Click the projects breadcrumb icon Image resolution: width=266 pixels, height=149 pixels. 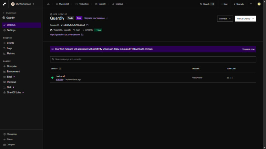pos(48,4)
